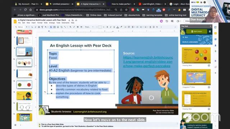Open the File menu
The image size is (230, 129).
pos(19,23)
